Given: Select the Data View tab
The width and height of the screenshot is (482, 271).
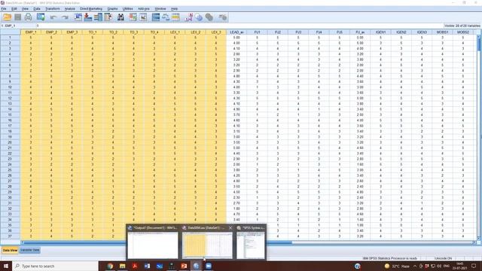Looking at the screenshot, I should click(x=10, y=250).
